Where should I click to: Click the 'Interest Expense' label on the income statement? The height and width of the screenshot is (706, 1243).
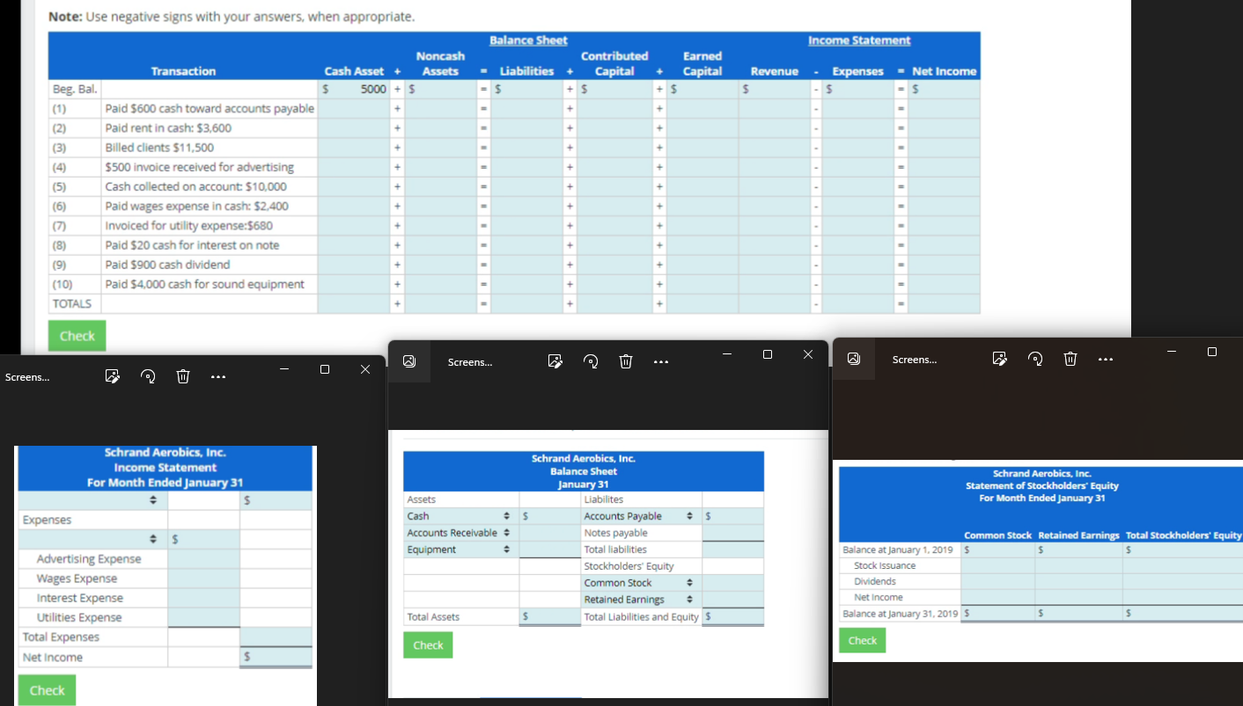(x=79, y=598)
